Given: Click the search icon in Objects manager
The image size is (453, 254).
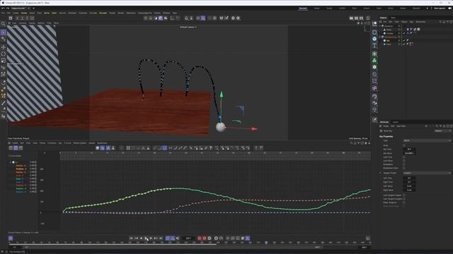Looking at the screenshot, I should pyautogui.click(x=440, y=22).
